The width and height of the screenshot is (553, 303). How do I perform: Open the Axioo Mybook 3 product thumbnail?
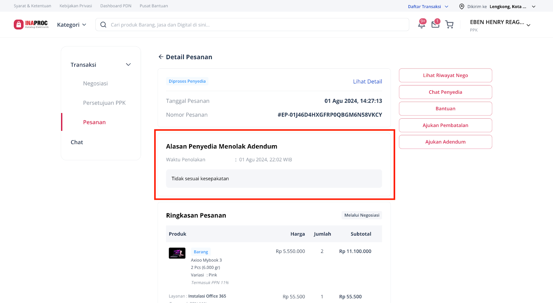(x=177, y=253)
